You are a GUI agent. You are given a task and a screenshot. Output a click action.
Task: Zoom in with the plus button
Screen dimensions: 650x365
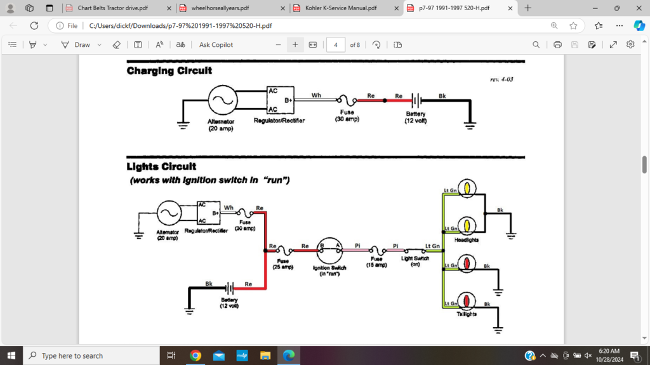(295, 44)
